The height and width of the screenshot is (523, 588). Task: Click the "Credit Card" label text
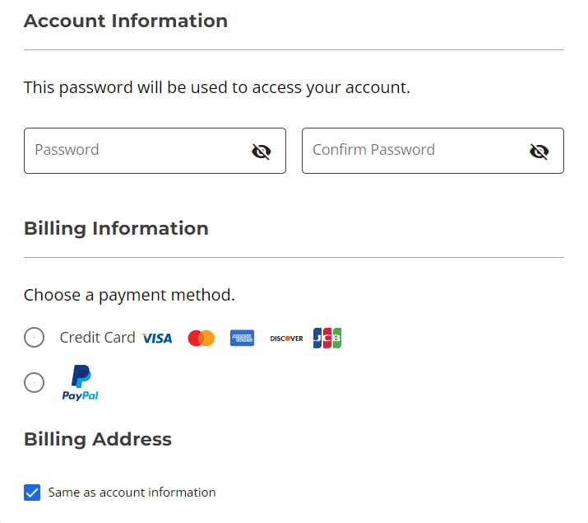click(97, 337)
